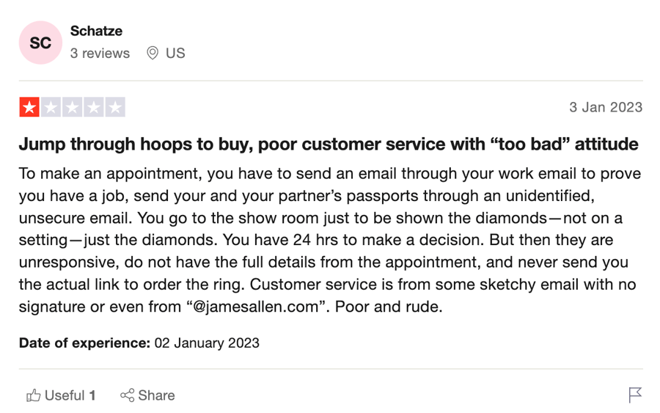
Task: Click the '@jamesallen.com' text in the review
Action: pos(255,307)
